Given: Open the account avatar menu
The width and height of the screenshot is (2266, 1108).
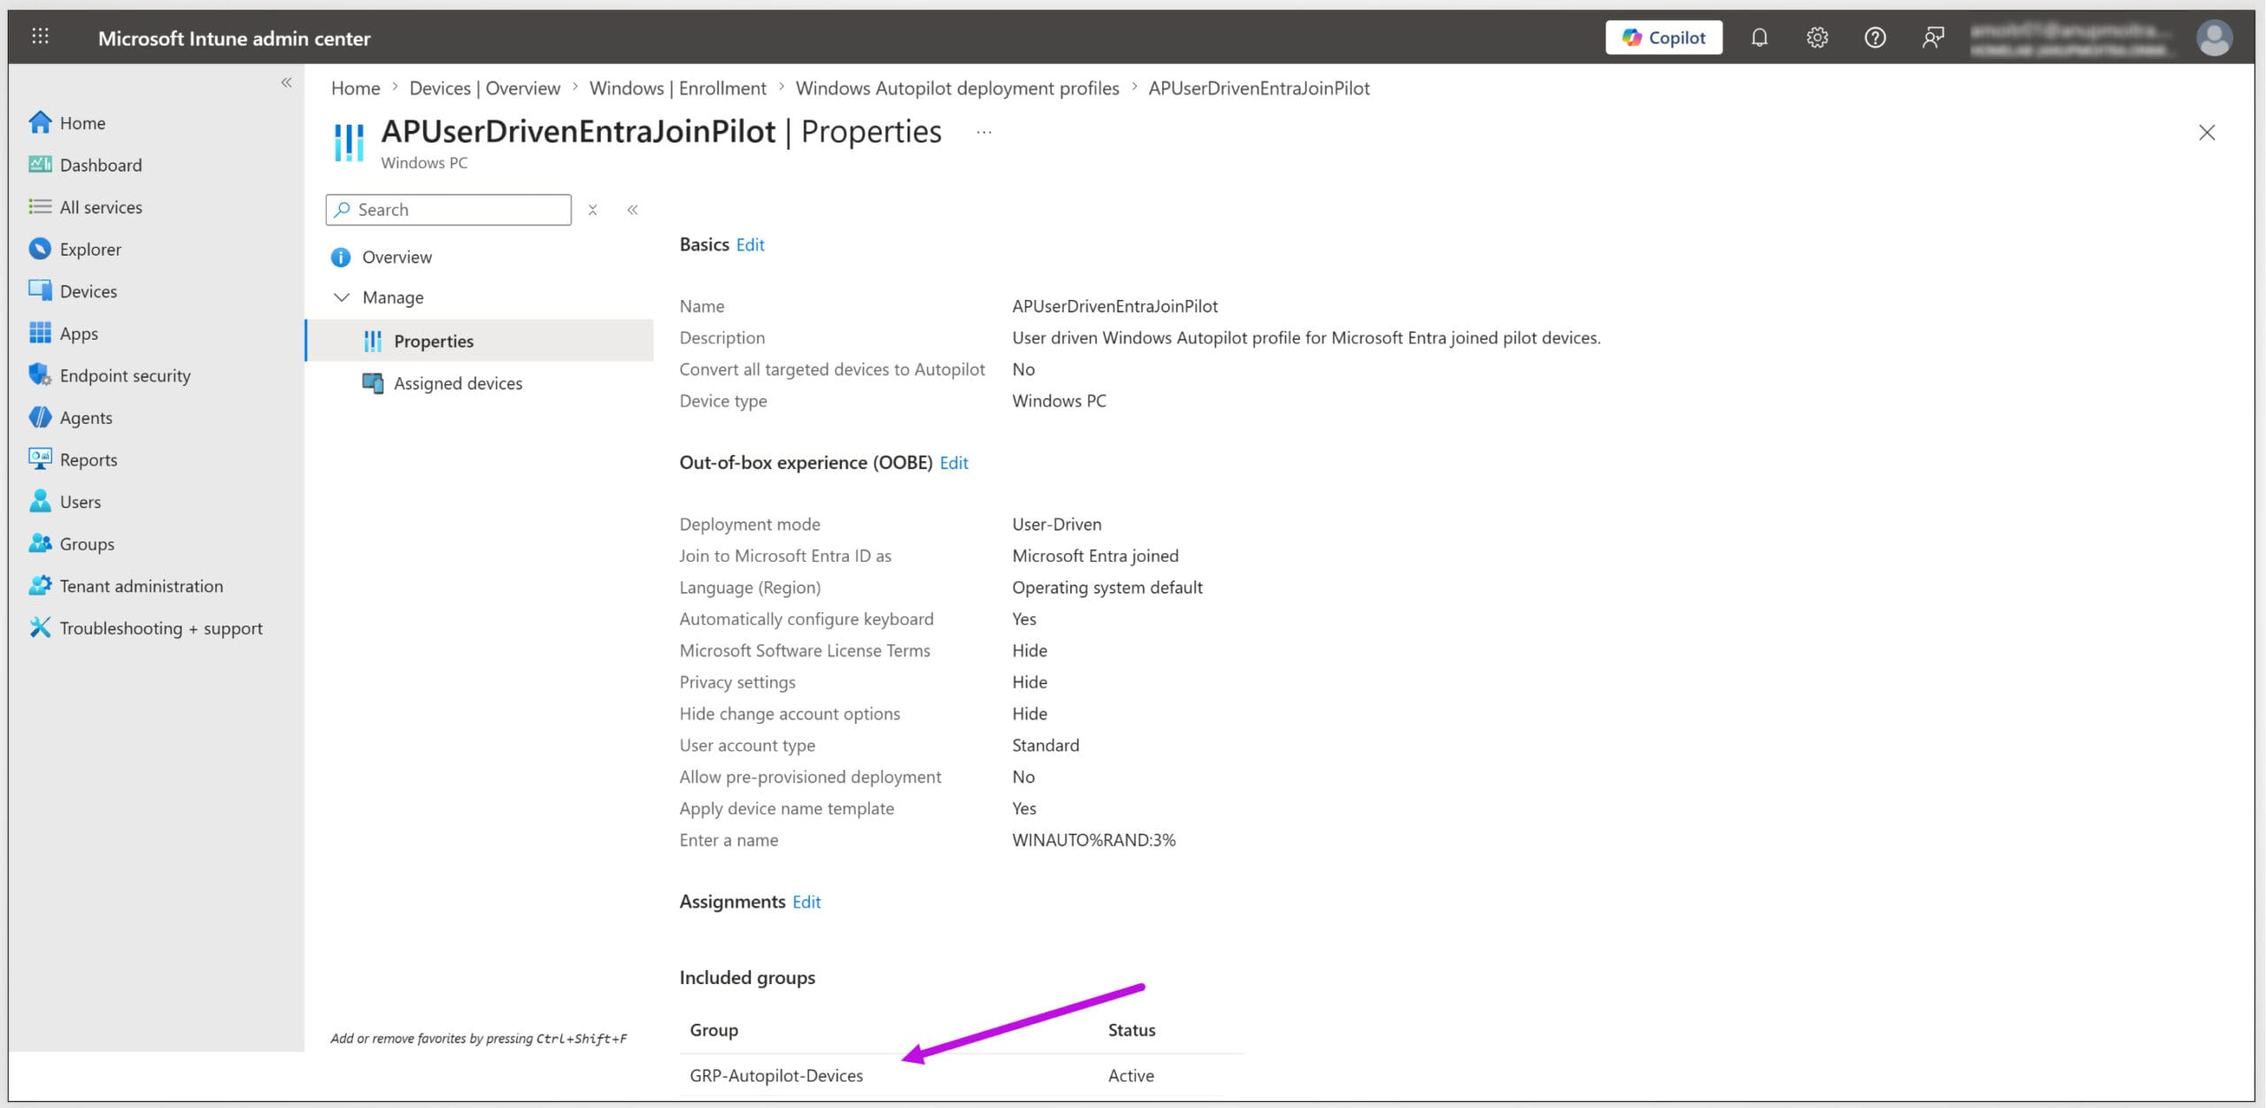Looking at the screenshot, I should 2213,38.
